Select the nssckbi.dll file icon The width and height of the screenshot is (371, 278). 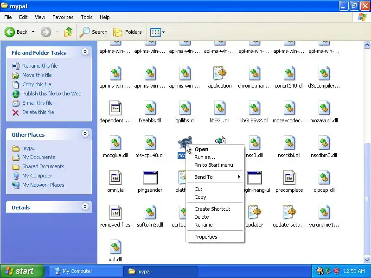[x=289, y=143]
